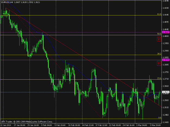This screenshot has width=170, height=127.
Task: Click the 1.3710 price axis value
Action: [166, 79]
